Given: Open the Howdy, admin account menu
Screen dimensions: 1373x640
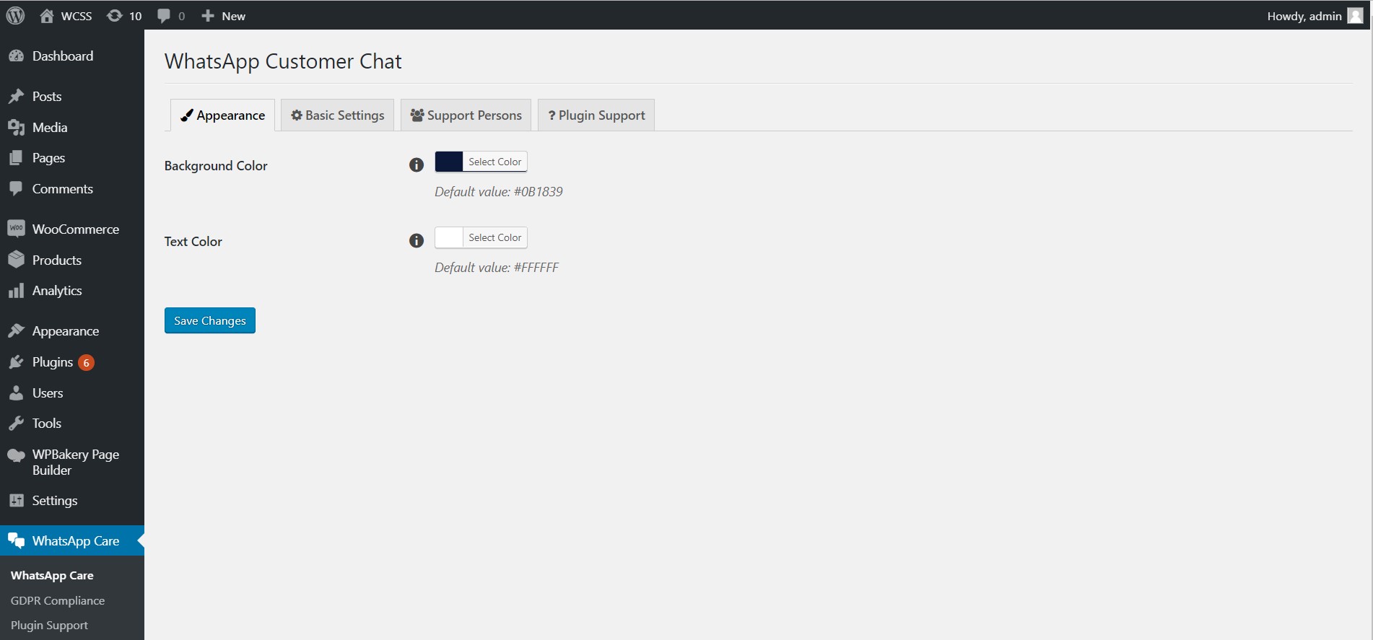Looking at the screenshot, I should coord(1315,16).
